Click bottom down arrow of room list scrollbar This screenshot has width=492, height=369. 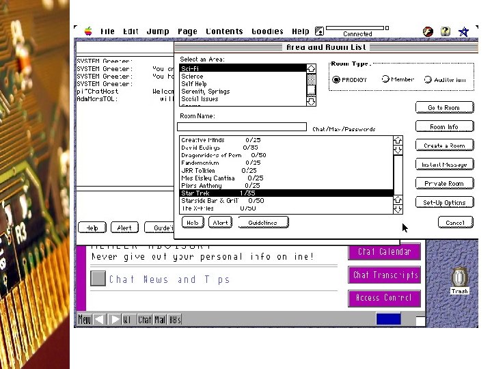tap(398, 209)
